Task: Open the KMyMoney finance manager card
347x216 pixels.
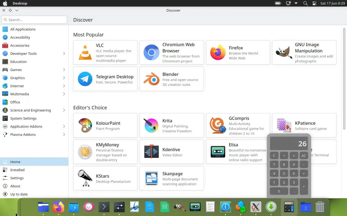Action: 105,152
